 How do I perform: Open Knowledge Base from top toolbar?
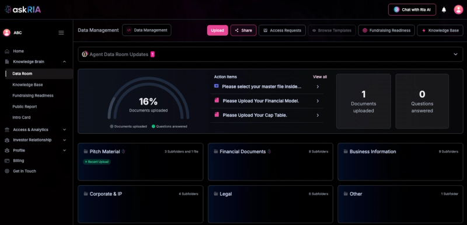[x=440, y=30]
